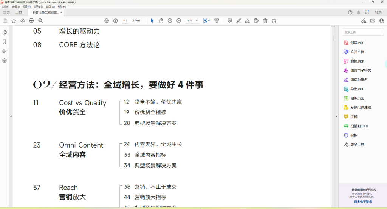Open the 组织页面 tool
The height and width of the screenshot is (209, 387).
coord(354,98)
